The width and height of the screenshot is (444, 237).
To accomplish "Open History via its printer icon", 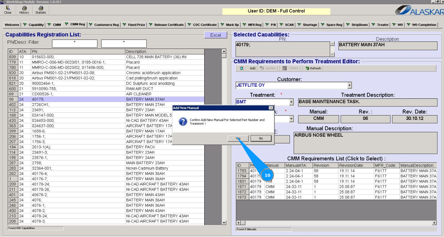I will coord(24,8).
